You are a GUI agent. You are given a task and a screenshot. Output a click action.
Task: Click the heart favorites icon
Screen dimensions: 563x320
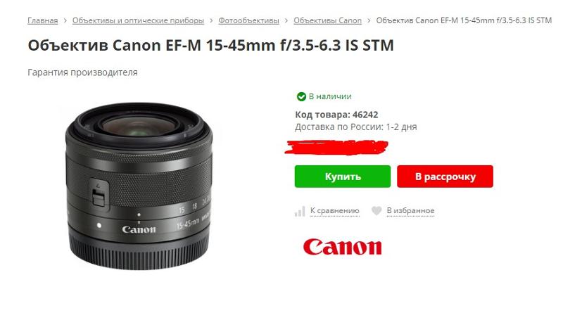click(x=377, y=211)
